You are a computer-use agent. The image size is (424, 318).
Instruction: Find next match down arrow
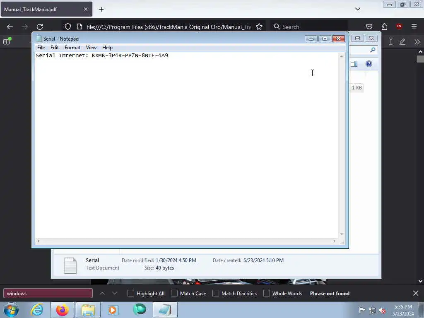pos(115,293)
